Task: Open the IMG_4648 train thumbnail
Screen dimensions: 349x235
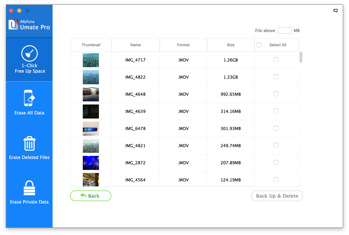Action: pos(91,94)
